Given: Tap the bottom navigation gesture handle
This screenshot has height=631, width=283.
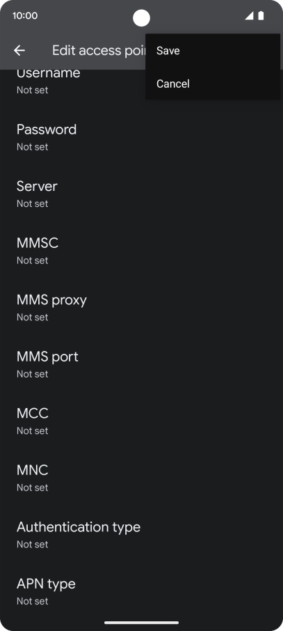Looking at the screenshot, I should tap(142, 623).
